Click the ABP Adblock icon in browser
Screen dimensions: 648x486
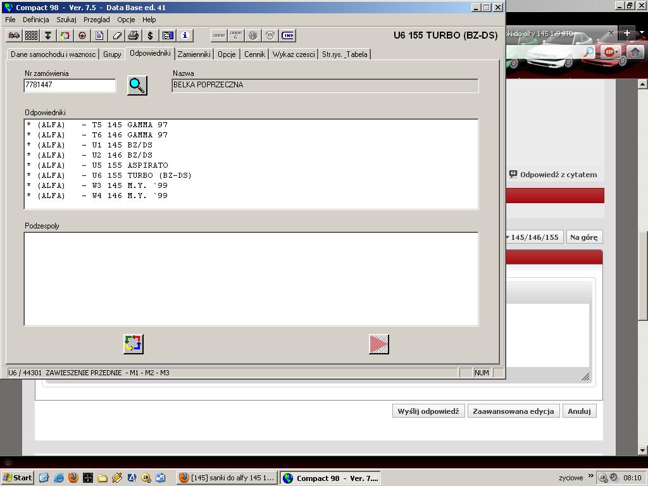pos(609,52)
